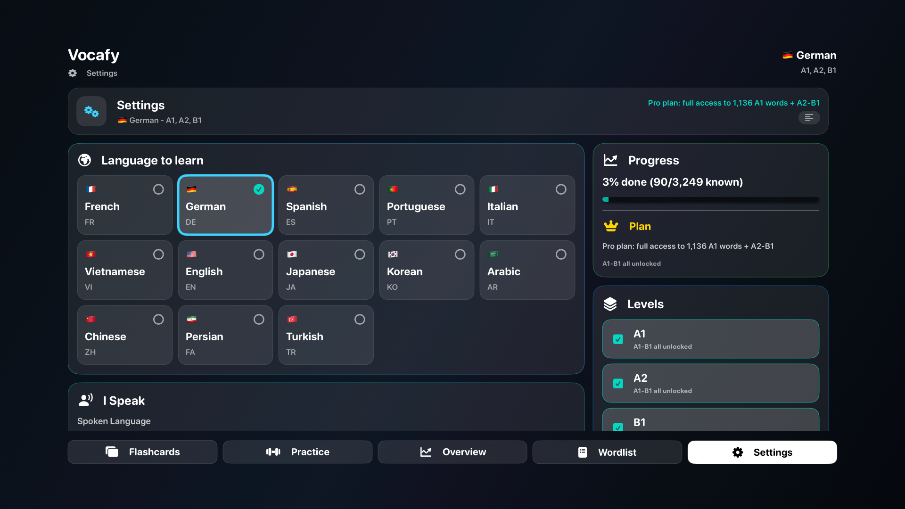Click the Italian flag icon

494,189
